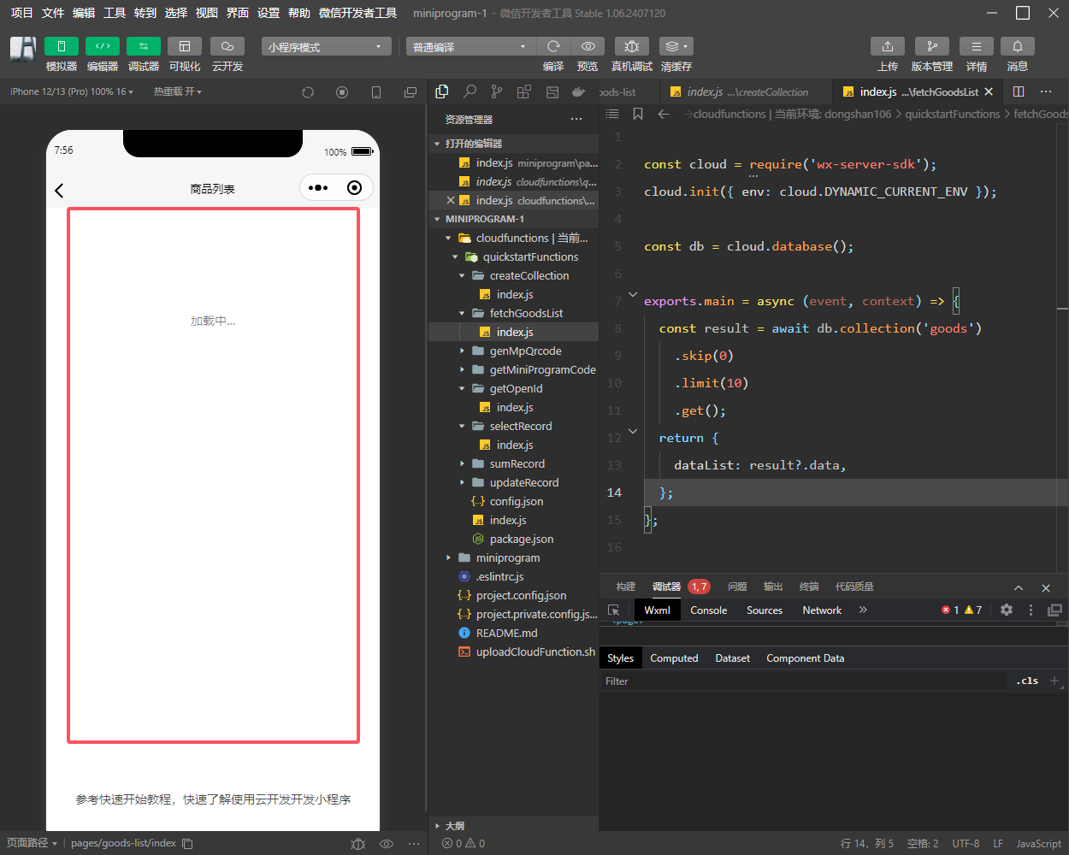Open the 消息 notifications bell

1018,46
